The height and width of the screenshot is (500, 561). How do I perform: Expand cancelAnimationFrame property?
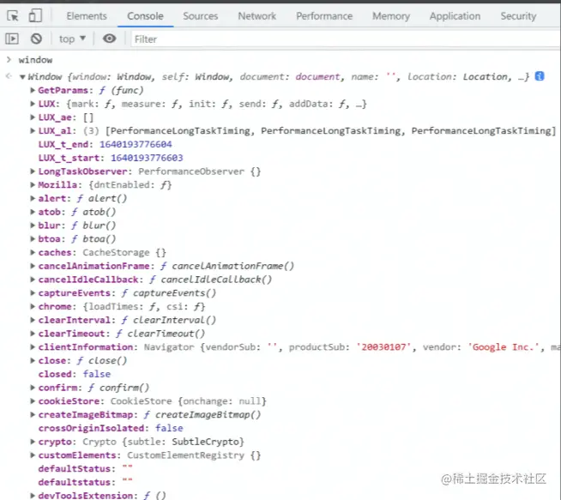(33, 266)
